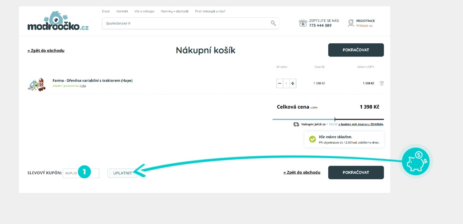Increase quantity with the plus button
Image resolution: width=463 pixels, height=224 pixels.
click(293, 83)
